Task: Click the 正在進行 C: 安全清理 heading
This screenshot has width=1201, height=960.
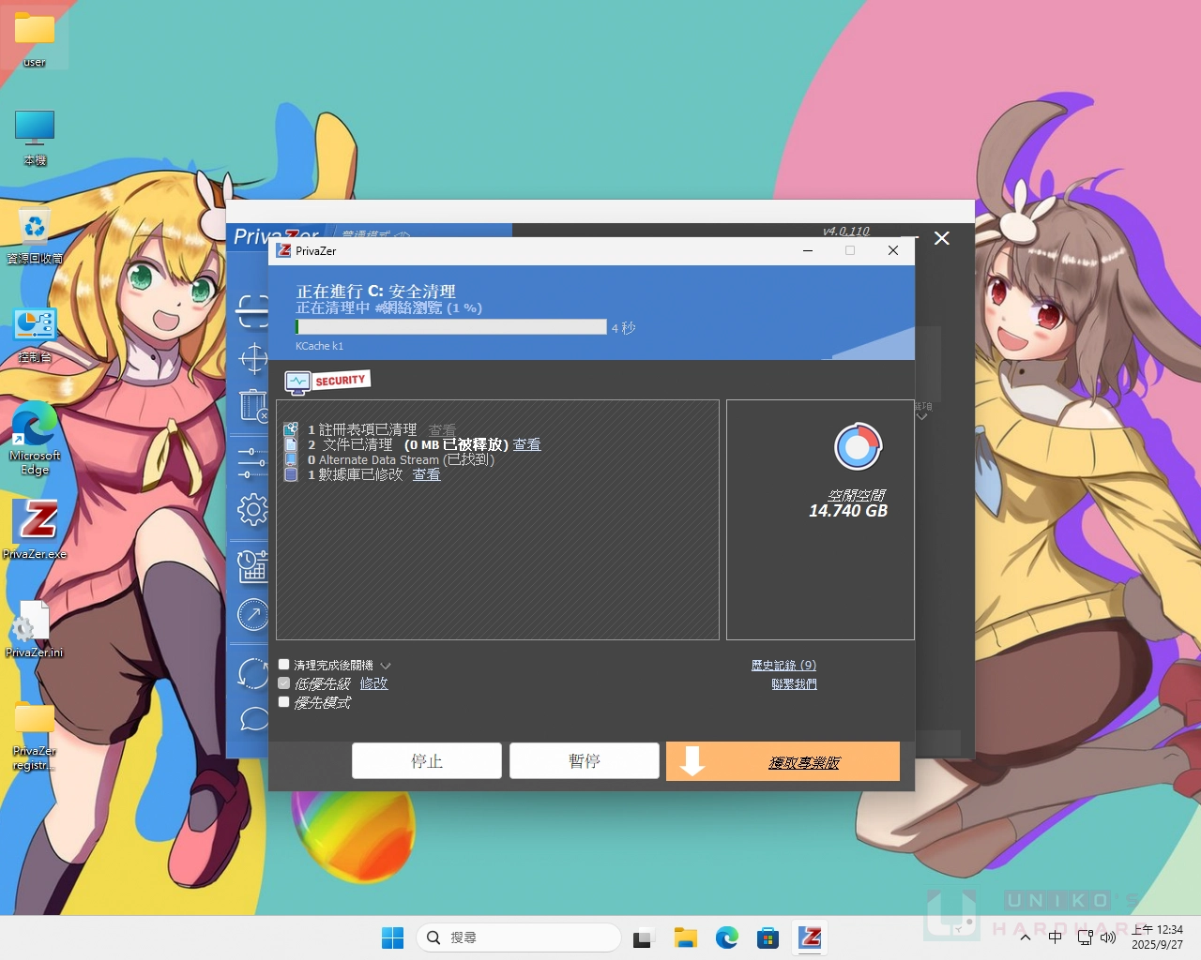Action: pos(375,292)
